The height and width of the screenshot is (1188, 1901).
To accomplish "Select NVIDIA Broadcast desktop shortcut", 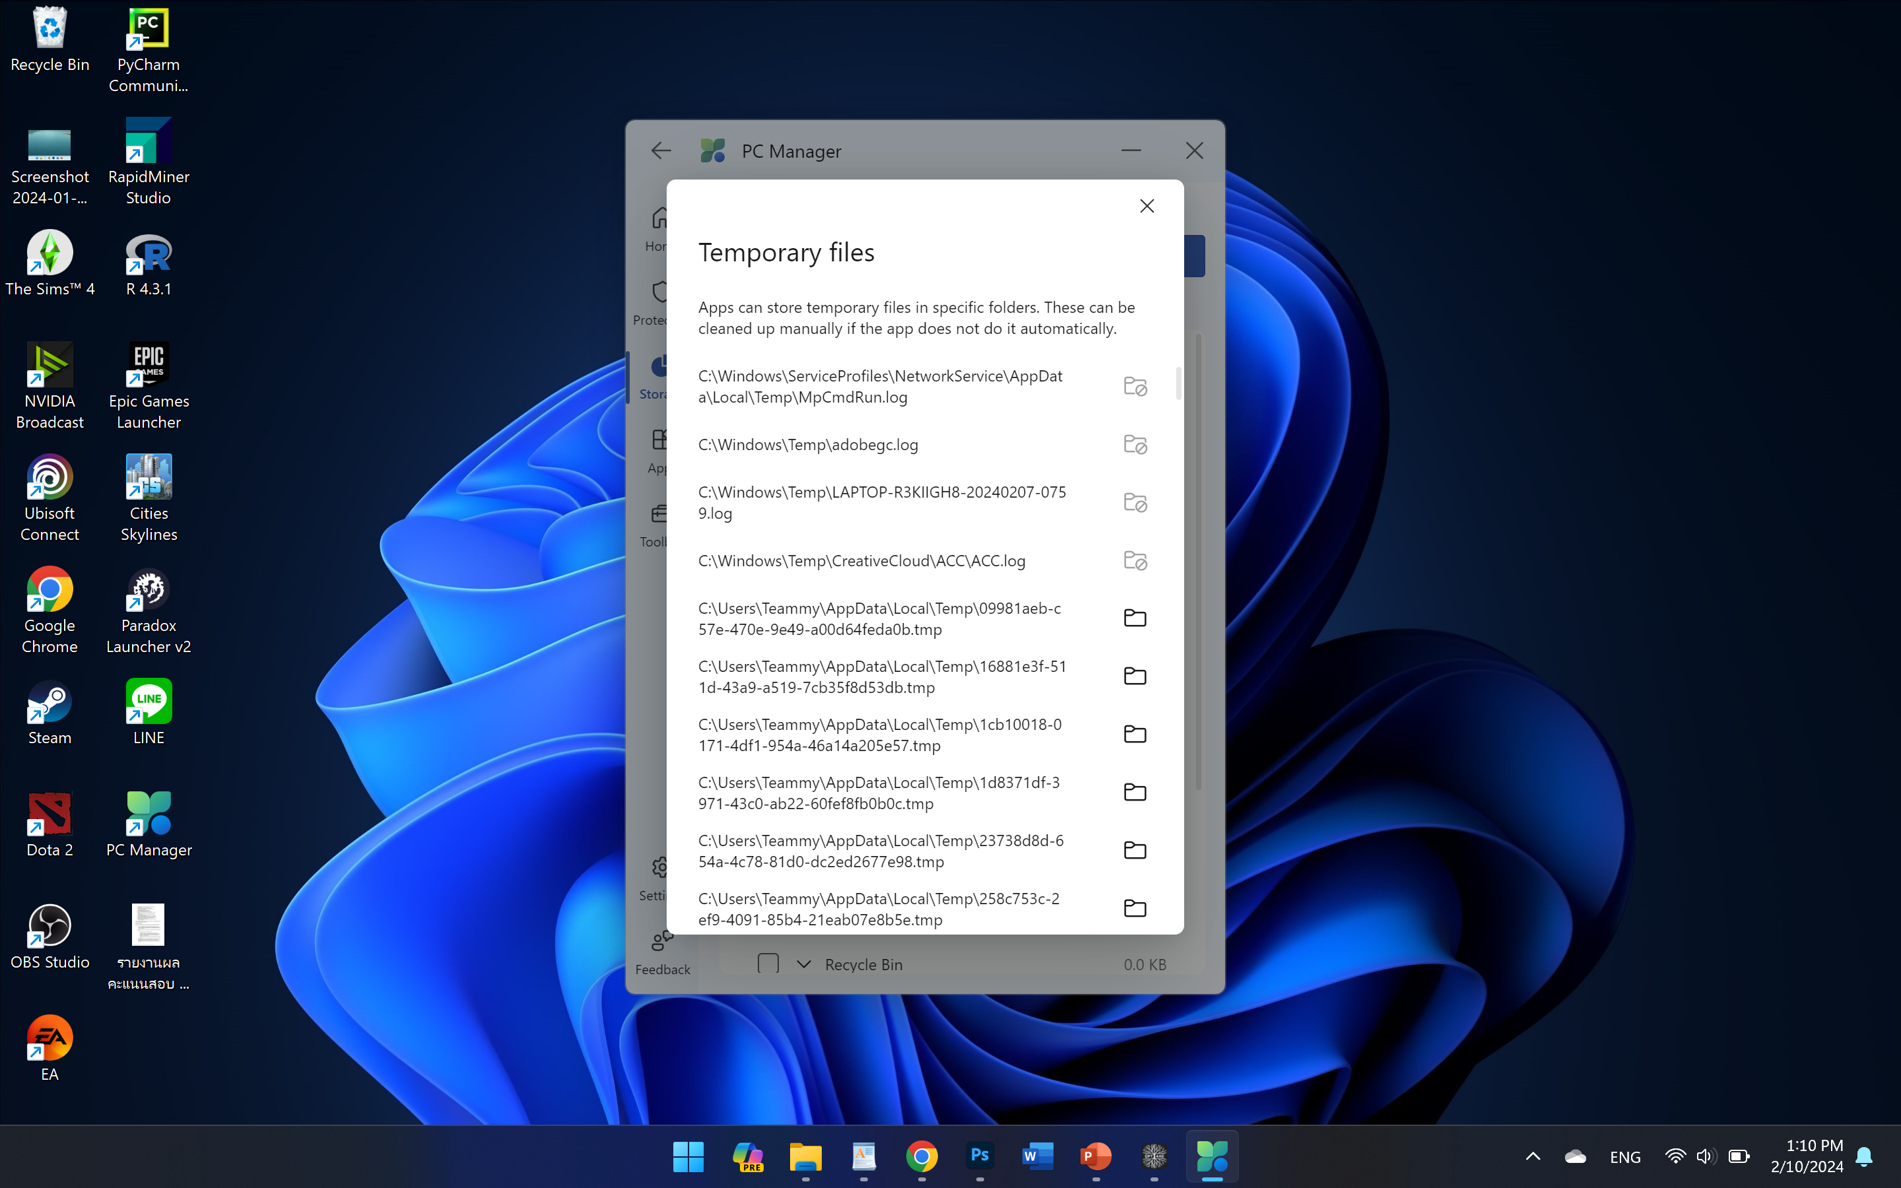I will pos(50,387).
